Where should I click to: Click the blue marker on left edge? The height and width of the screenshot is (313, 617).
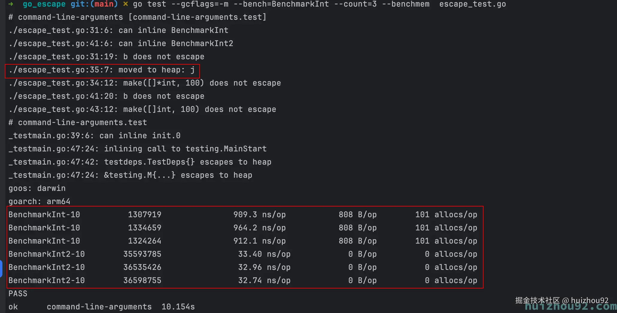(1, 268)
